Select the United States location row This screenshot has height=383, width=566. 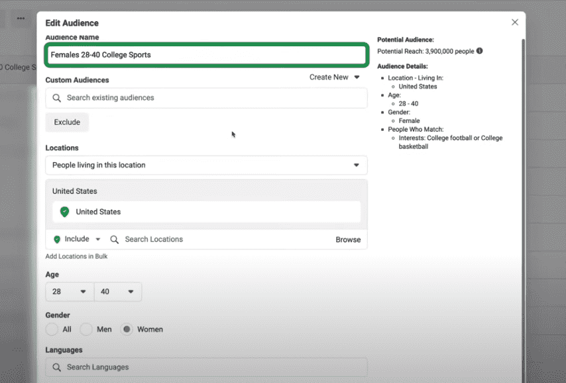pyautogui.click(x=207, y=212)
